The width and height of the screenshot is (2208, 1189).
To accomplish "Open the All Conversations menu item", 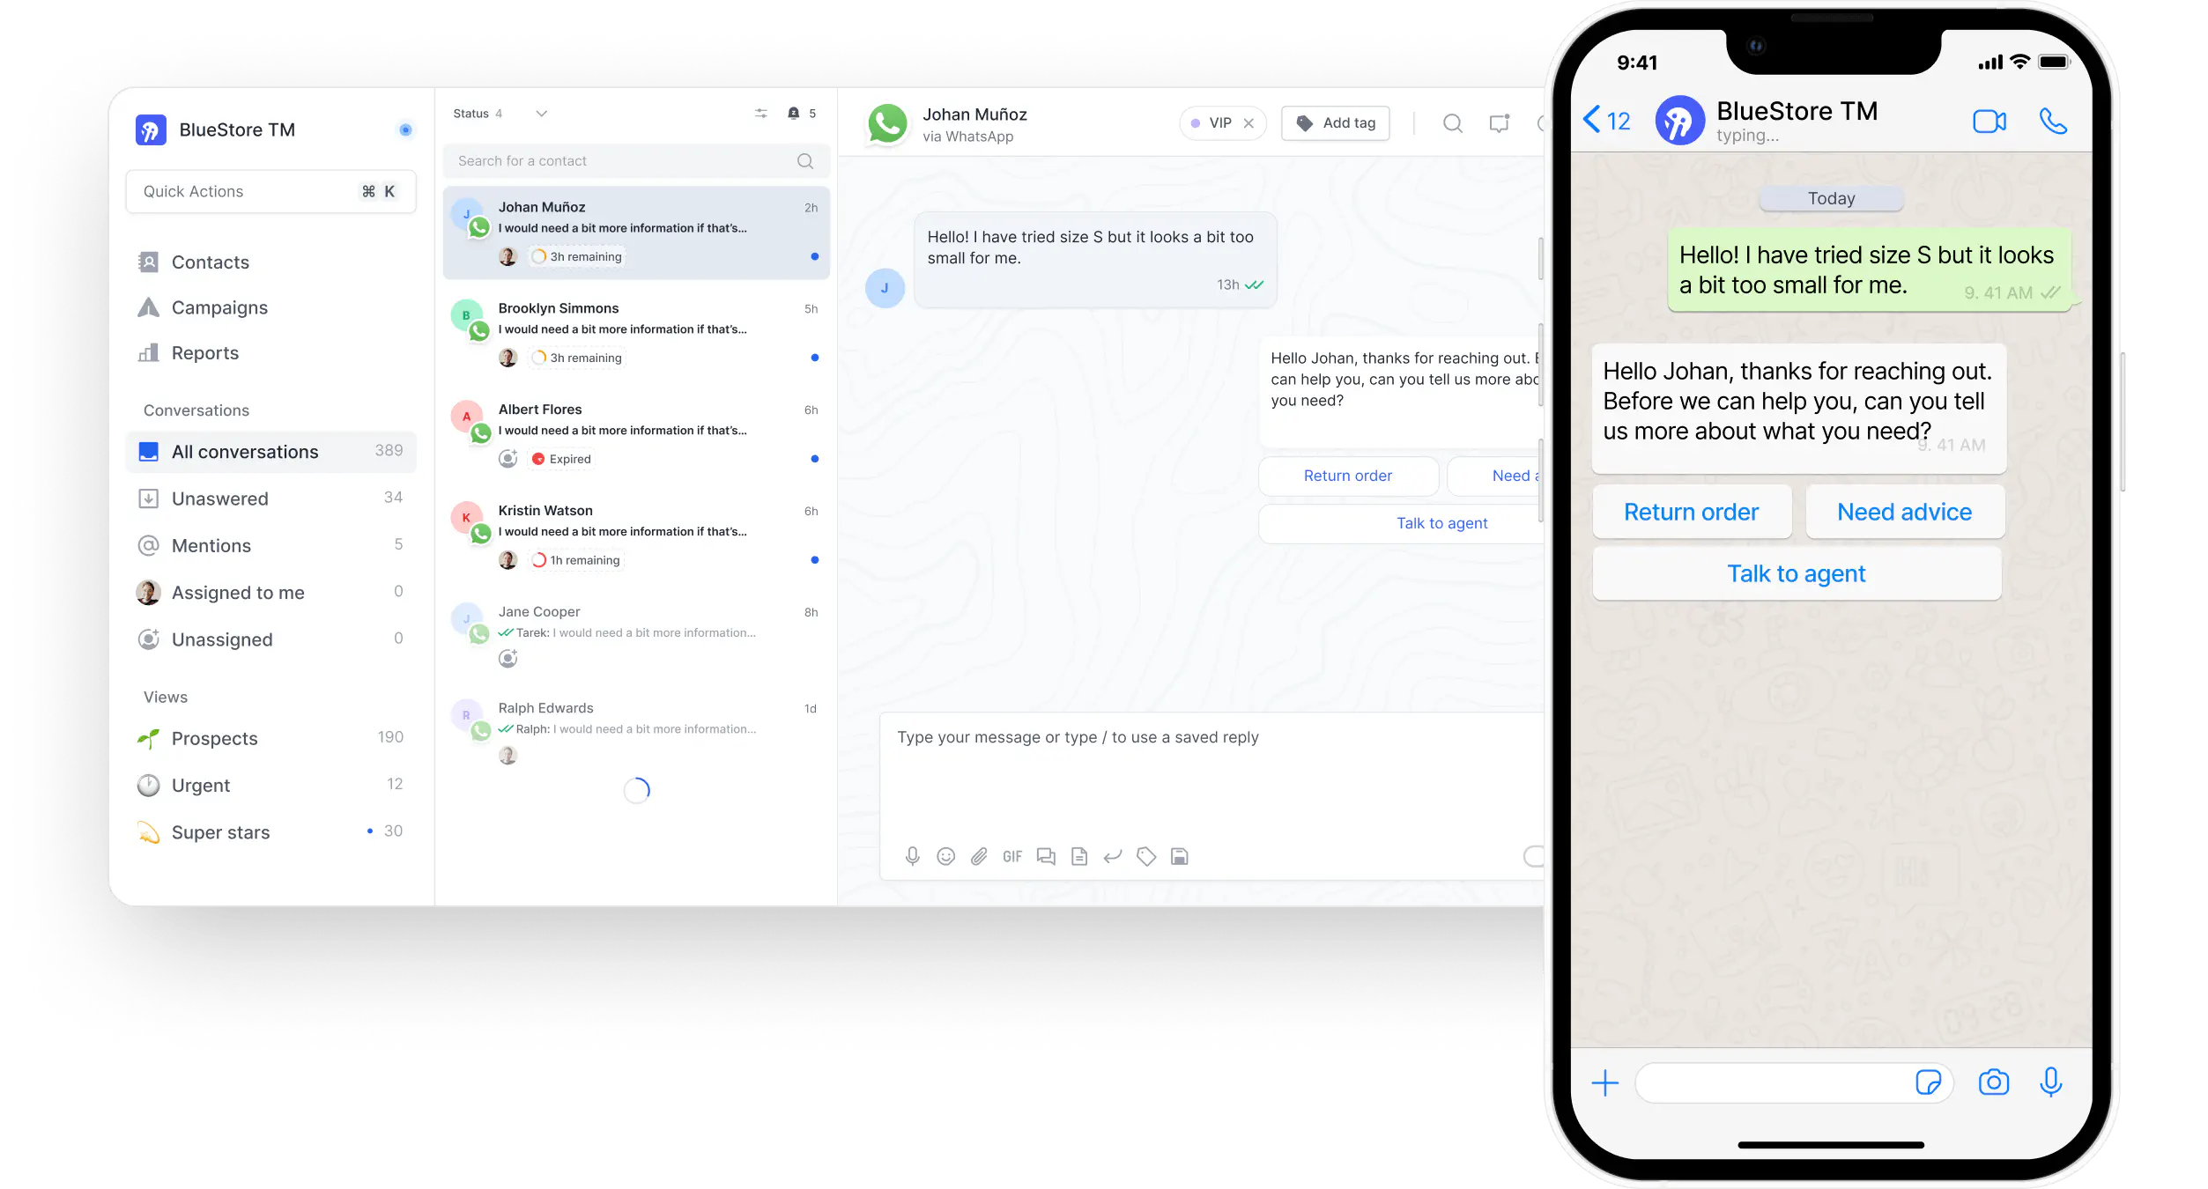I will (x=245, y=451).
